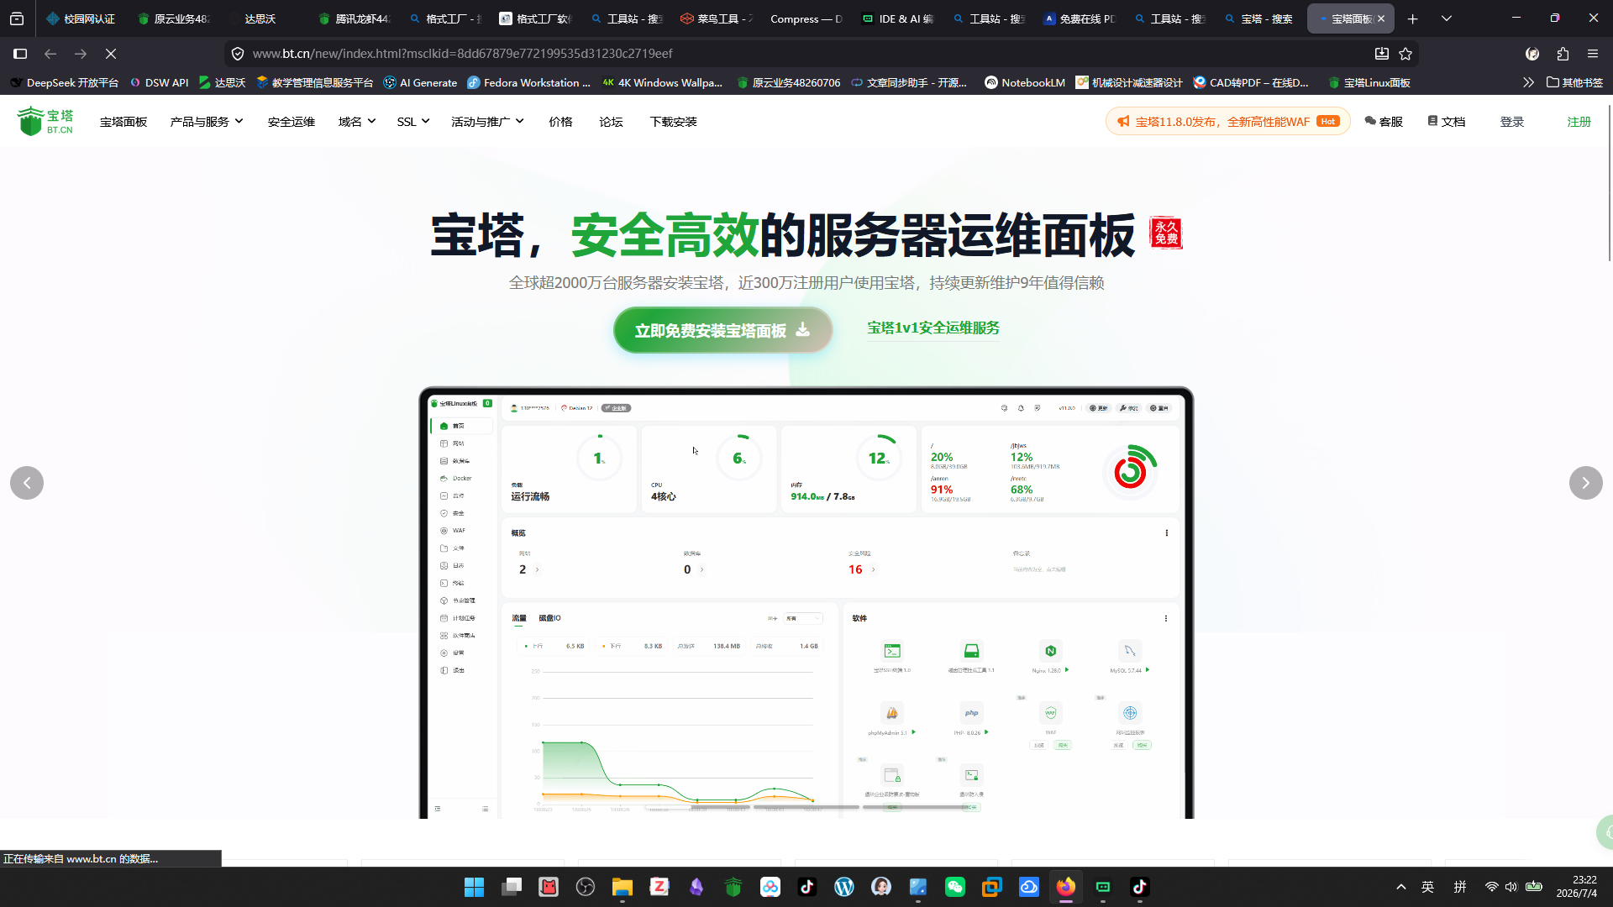Open the Obsidian icon in the taskbar

tap(696, 887)
